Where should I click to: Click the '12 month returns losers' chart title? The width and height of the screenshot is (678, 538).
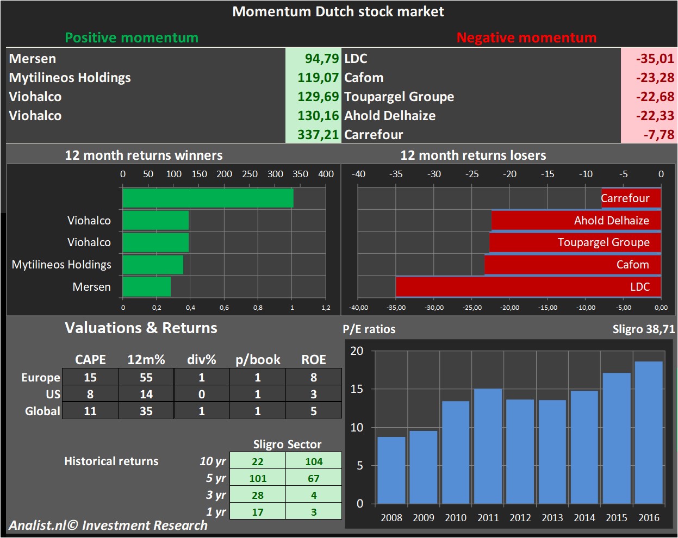pyautogui.click(x=473, y=155)
